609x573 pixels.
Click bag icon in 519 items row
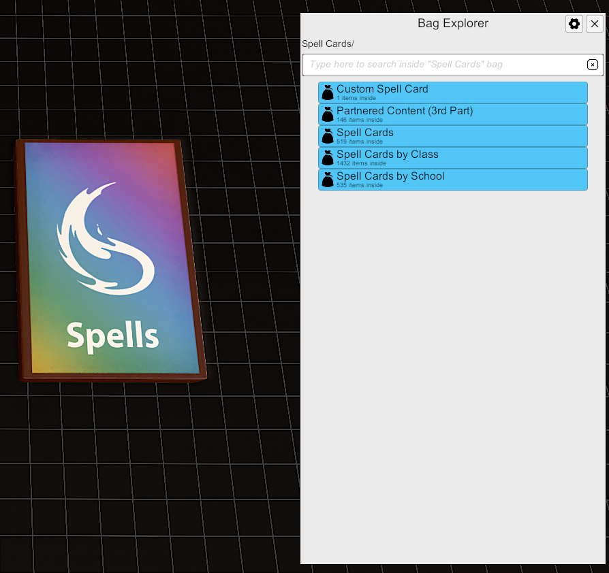point(328,136)
